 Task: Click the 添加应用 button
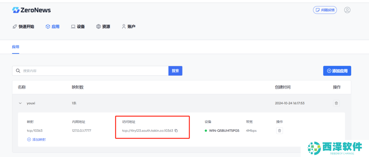[x=337, y=71]
